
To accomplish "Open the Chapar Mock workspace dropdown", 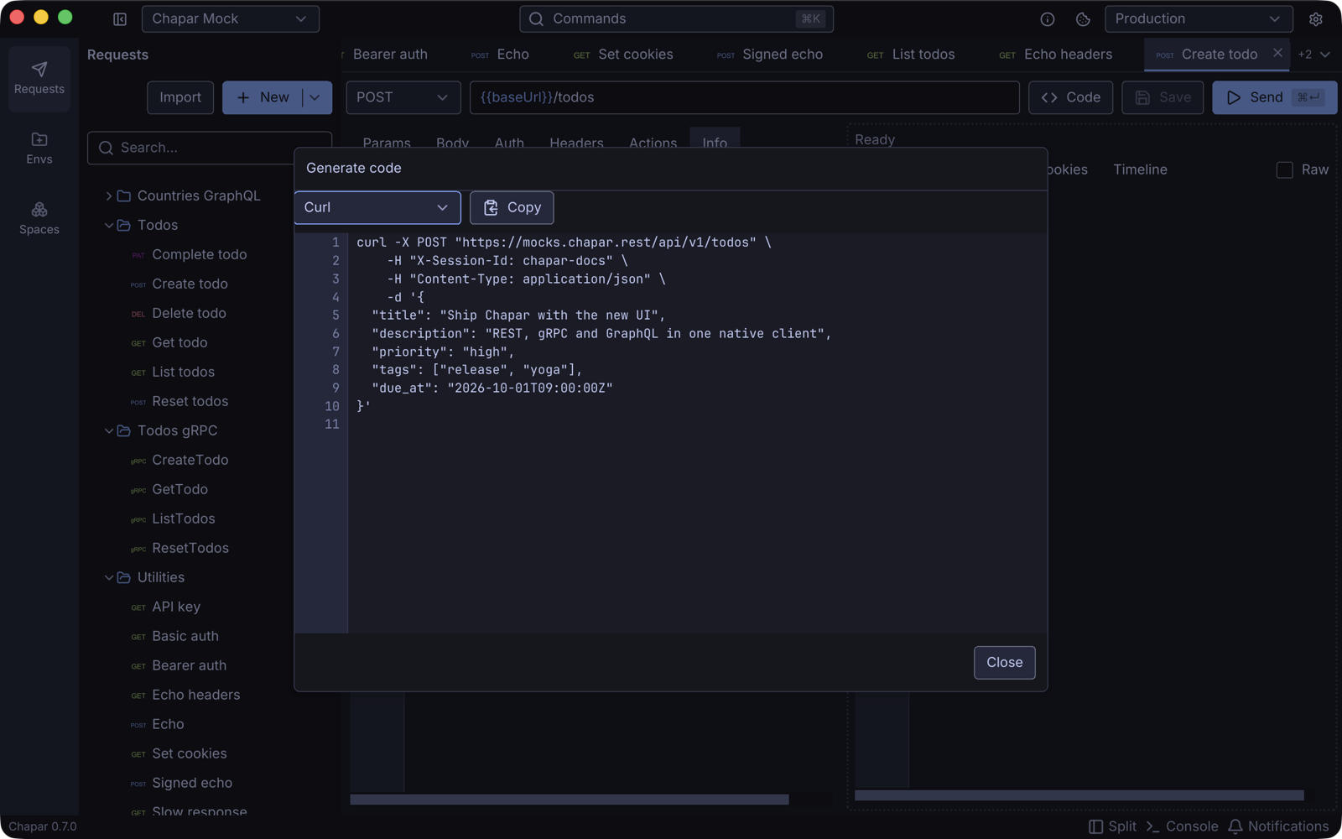I will pos(231,18).
